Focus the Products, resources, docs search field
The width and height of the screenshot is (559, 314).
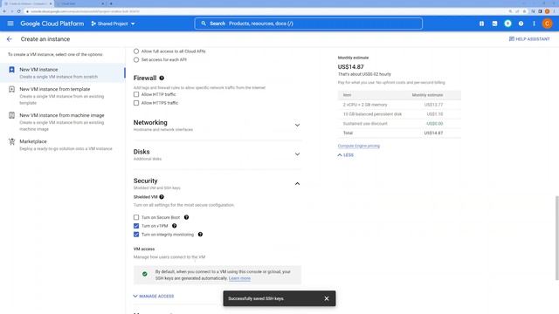[308, 24]
